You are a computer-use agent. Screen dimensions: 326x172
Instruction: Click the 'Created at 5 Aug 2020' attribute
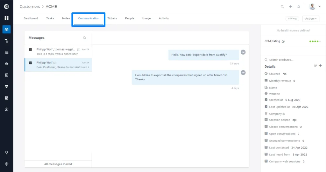click(x=282, y=100)
